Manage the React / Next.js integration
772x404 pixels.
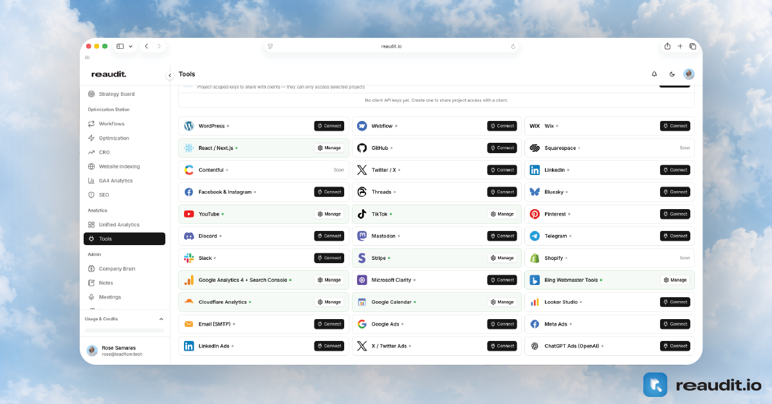pos(329,148)
